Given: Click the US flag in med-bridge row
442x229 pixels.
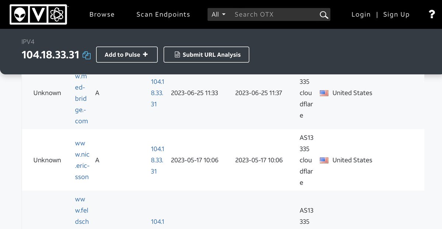Looking at the screenshot, I should (324, 93).
